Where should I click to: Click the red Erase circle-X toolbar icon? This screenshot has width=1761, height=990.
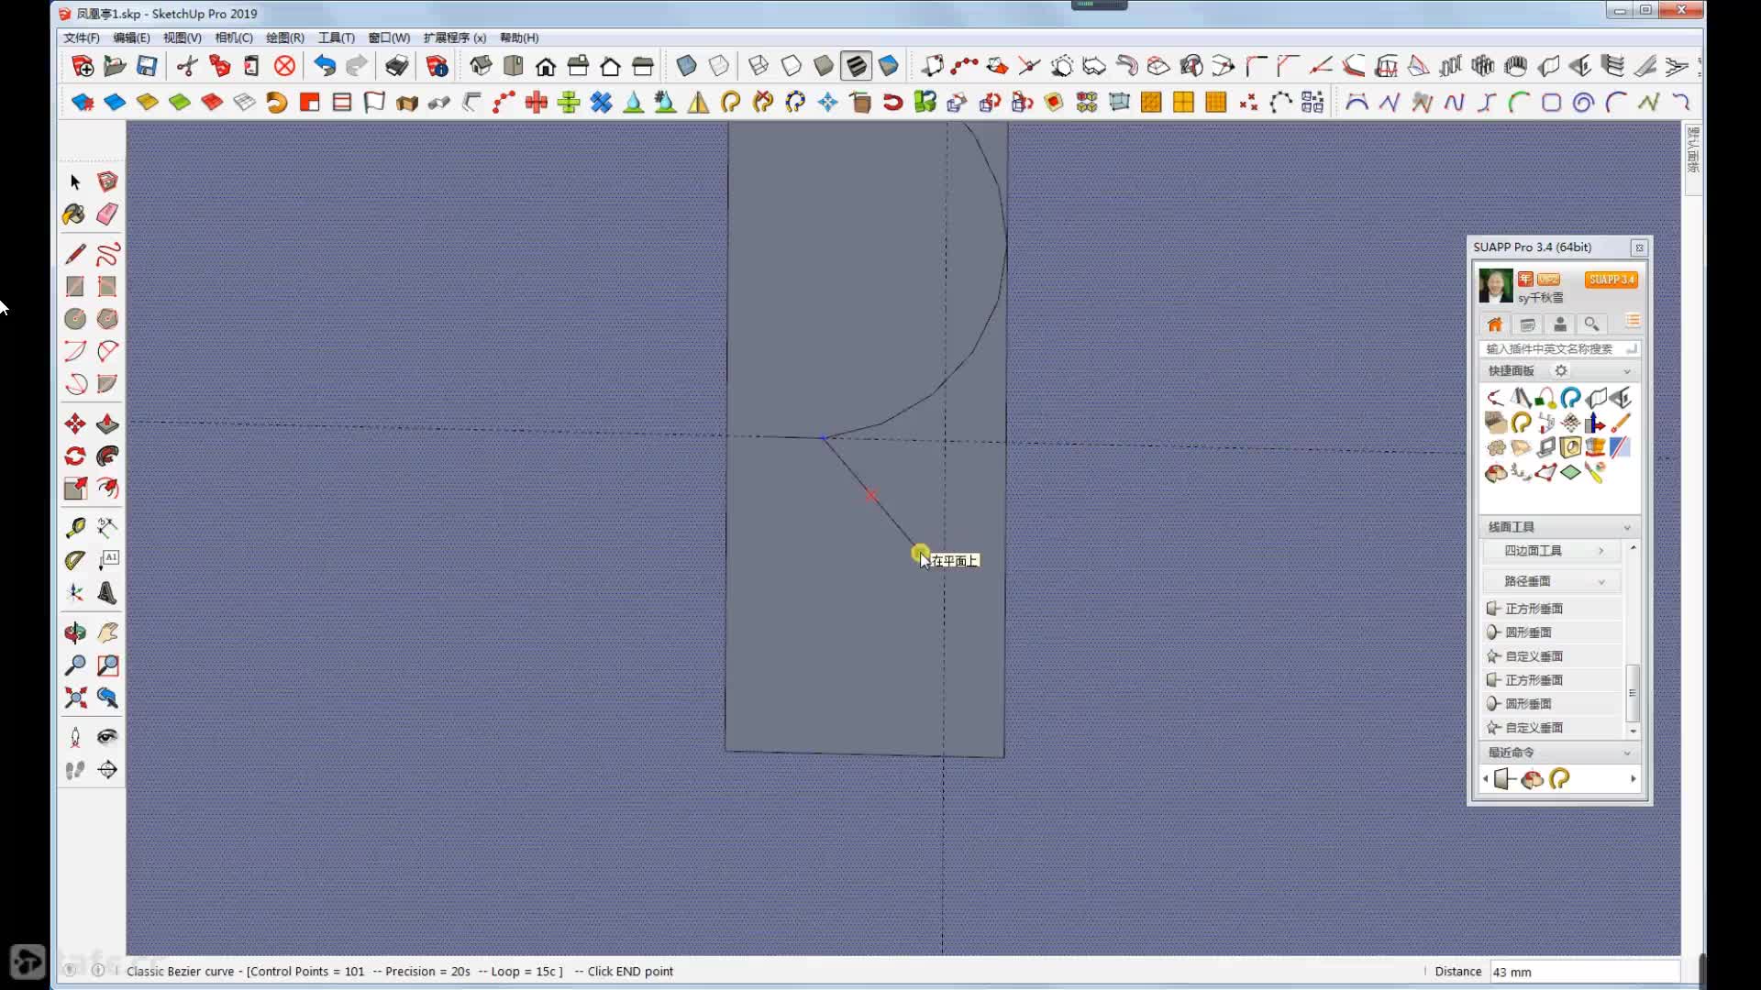pyautogui.click(x=285, y=66)
